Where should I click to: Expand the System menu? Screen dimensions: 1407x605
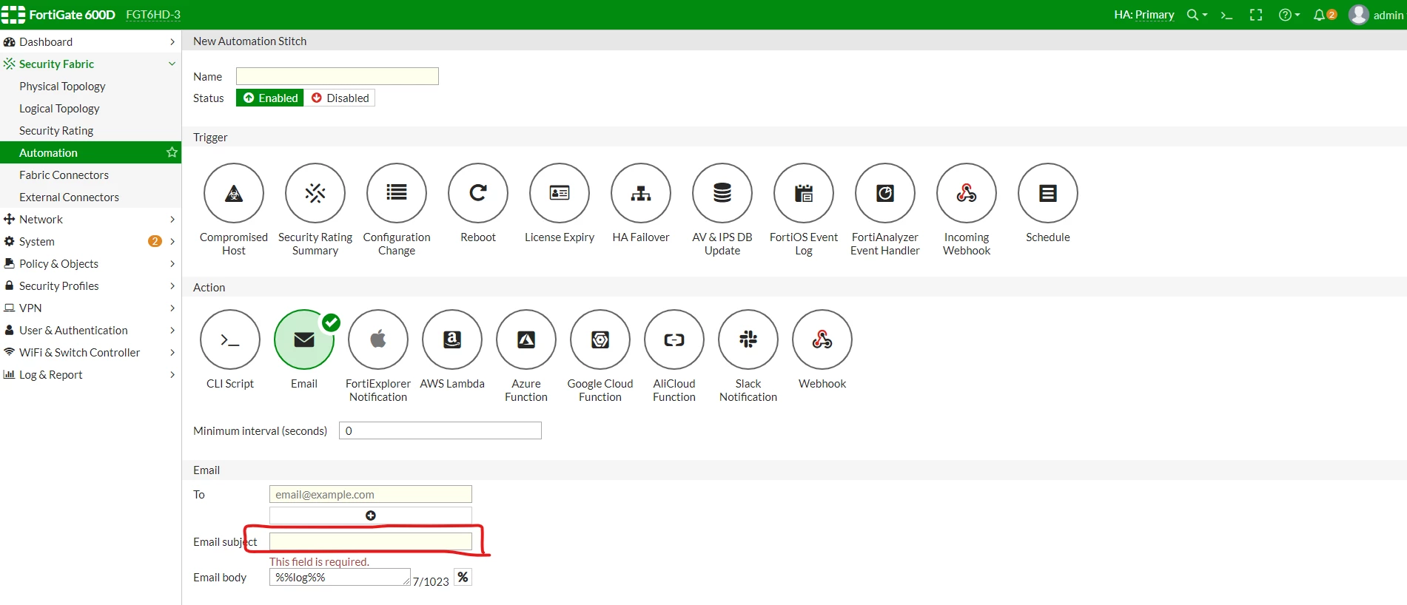[90, 241]
